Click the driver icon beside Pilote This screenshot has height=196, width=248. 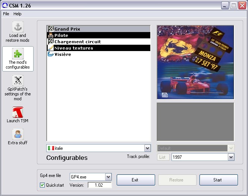click(51, 35)
